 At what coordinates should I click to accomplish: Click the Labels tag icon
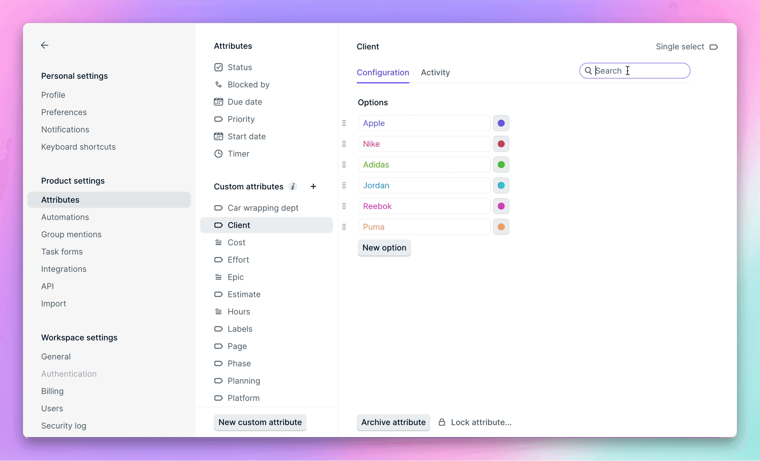(x=218, y=329)
